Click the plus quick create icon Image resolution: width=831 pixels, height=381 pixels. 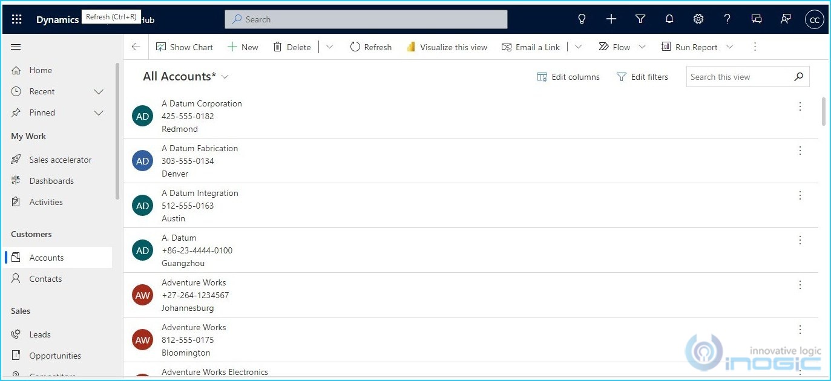point(611,19)
